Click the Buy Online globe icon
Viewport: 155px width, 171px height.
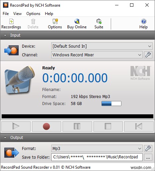click(x=77, y=21)
